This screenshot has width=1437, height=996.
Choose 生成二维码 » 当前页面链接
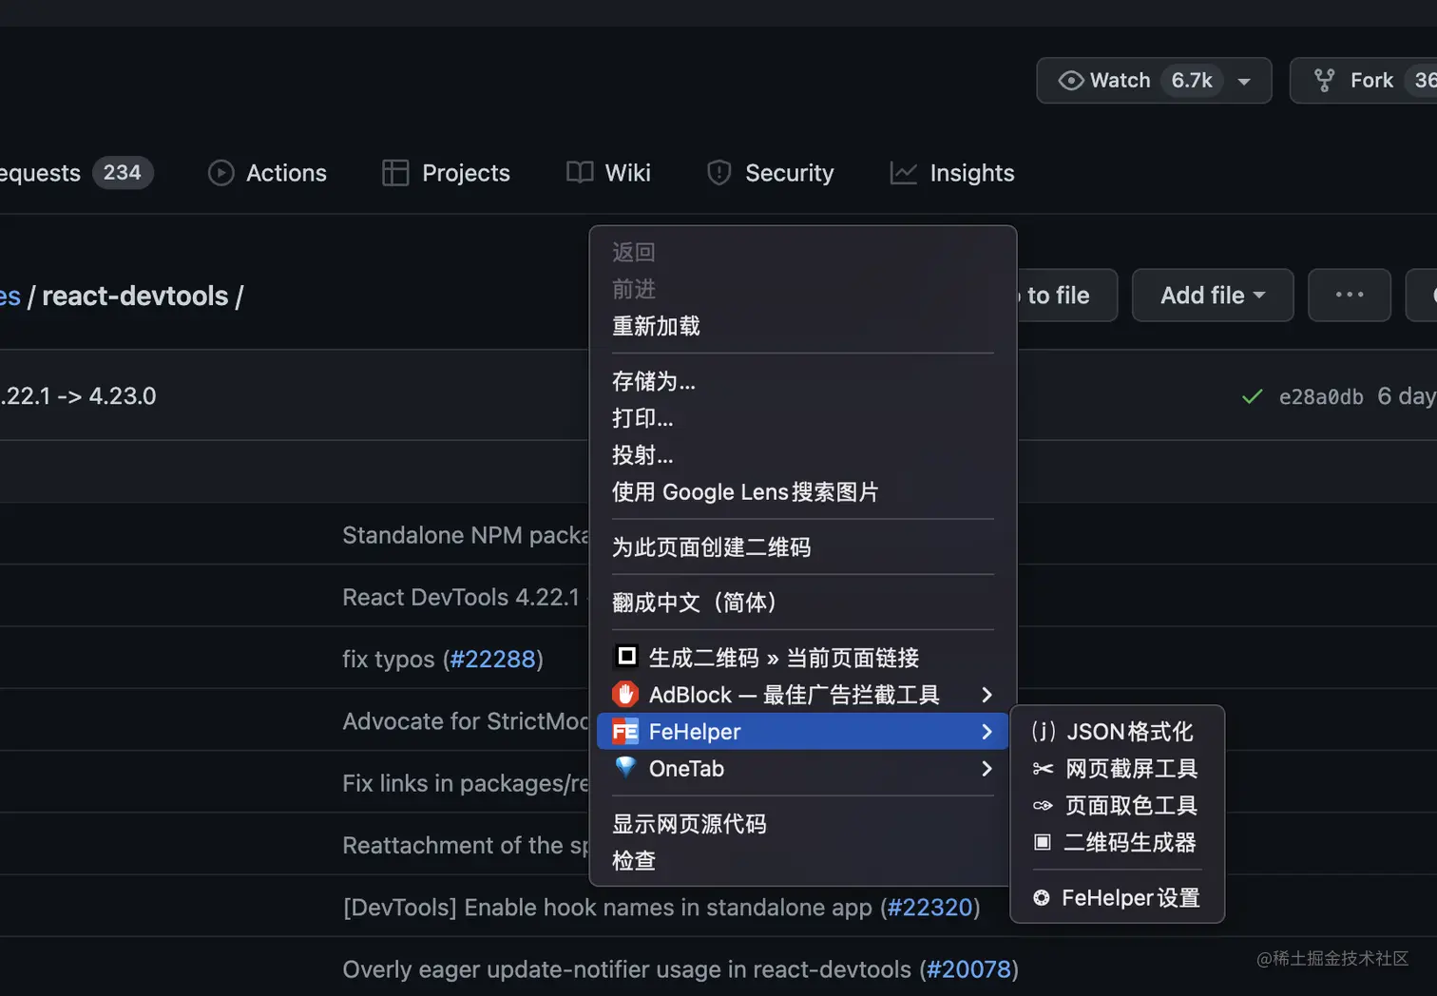tap(803, 658)
